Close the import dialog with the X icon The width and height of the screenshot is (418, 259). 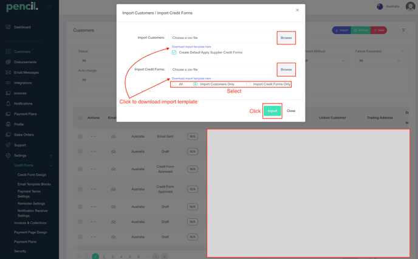(x=297, y=10)
